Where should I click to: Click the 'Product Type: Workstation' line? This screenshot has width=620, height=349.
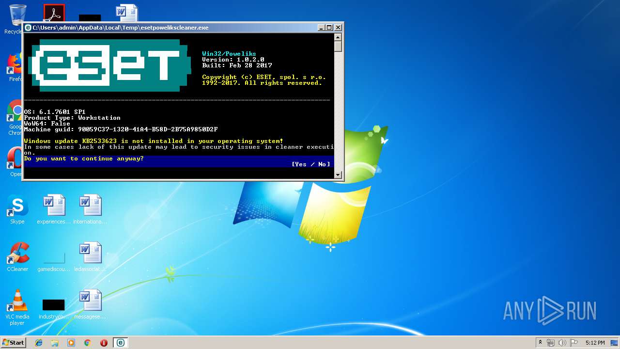72,118
